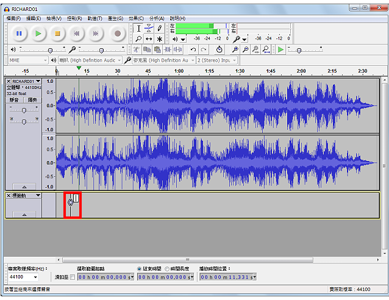This screenshot has width=389, height=300.
Task: Click the Play-at-speed green arrow
Action: (280, 49)
